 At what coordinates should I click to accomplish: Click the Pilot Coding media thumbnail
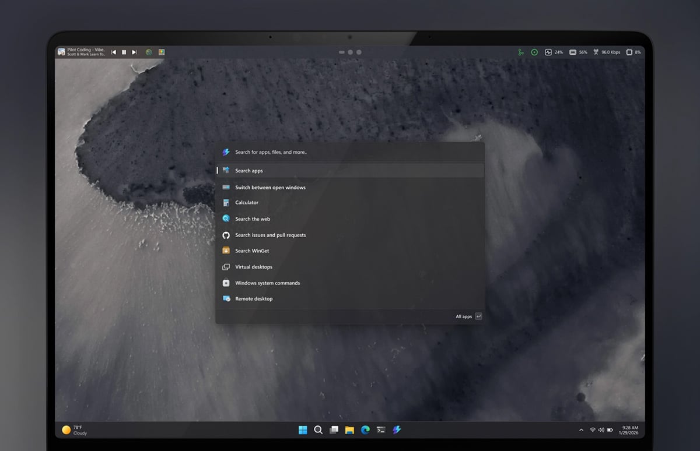[61, 52]
